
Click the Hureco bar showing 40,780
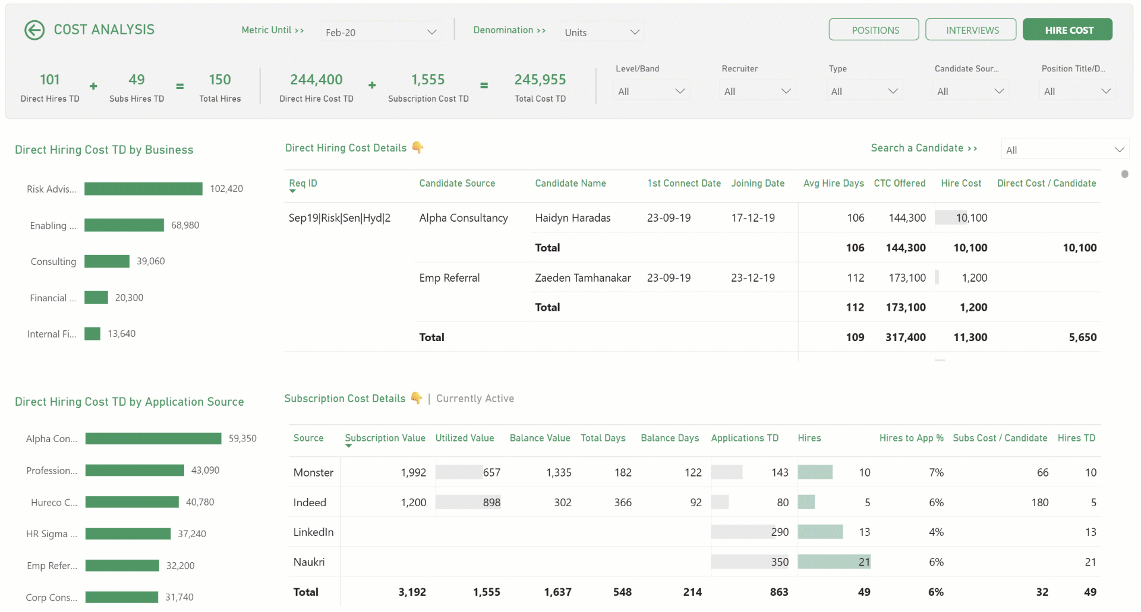pos(132,501)
